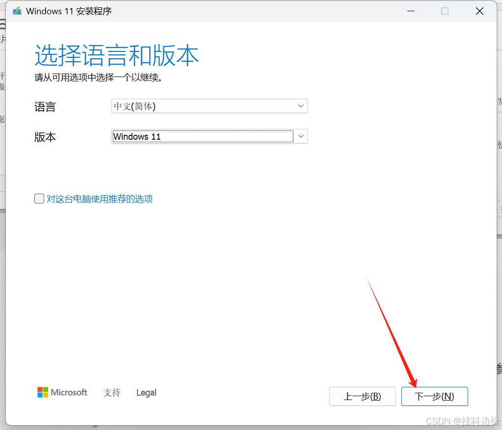Open the language (语言) dropdown
Image resolution: width=502 pixels, height=430 pixels.
[x=210, y=106]
